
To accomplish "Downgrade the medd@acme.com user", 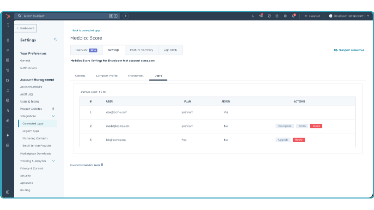I will [285, 126].
